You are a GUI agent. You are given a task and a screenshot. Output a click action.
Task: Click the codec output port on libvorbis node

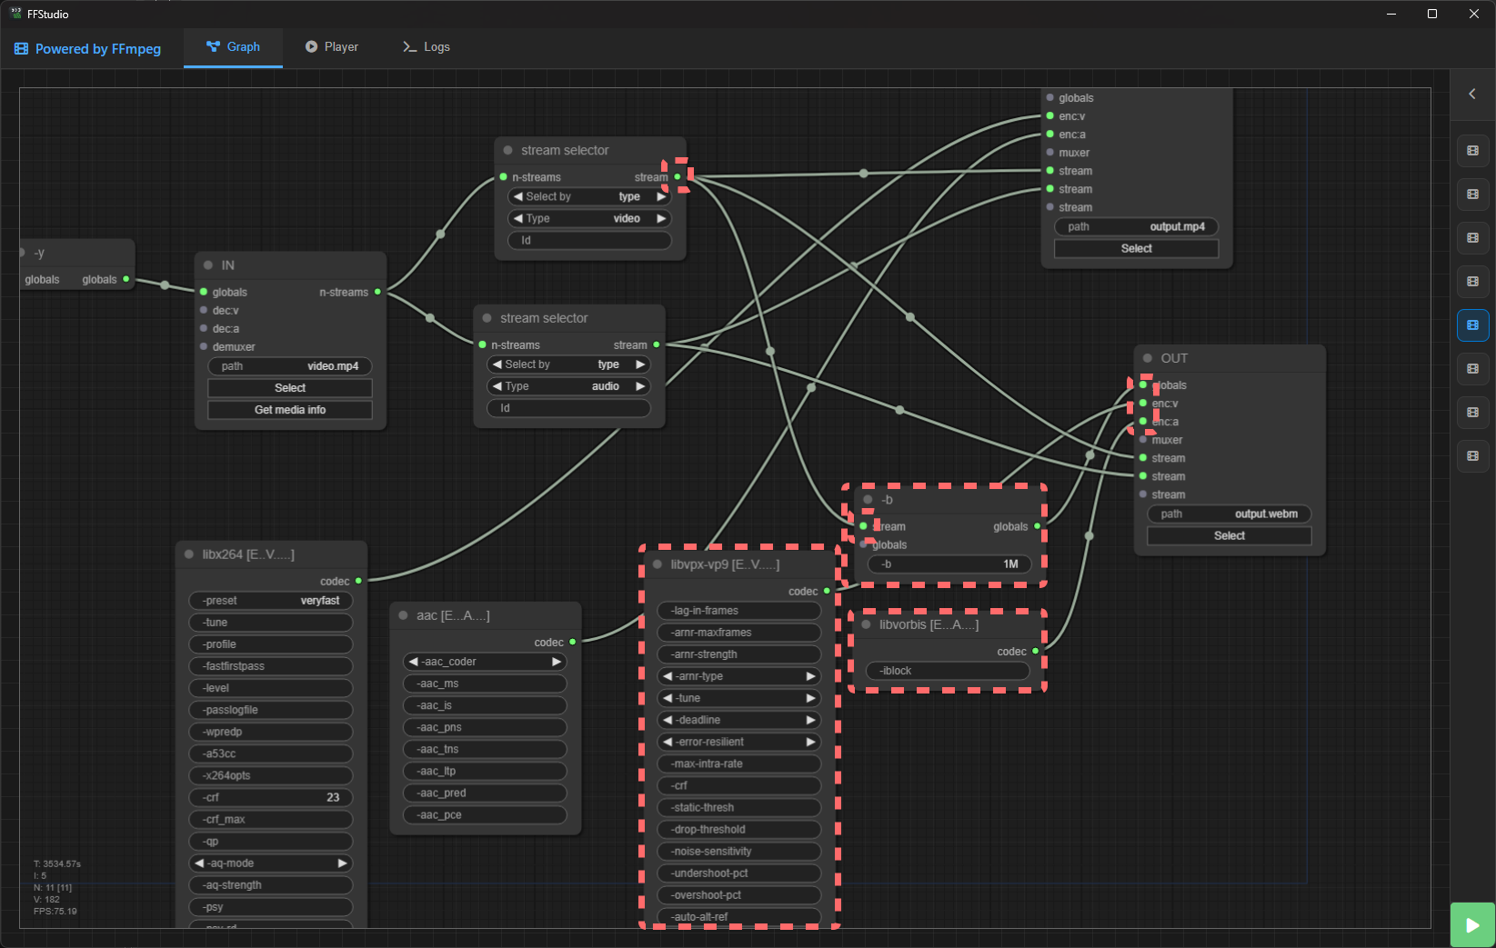pyautogui.click(x=1035, y=651)
